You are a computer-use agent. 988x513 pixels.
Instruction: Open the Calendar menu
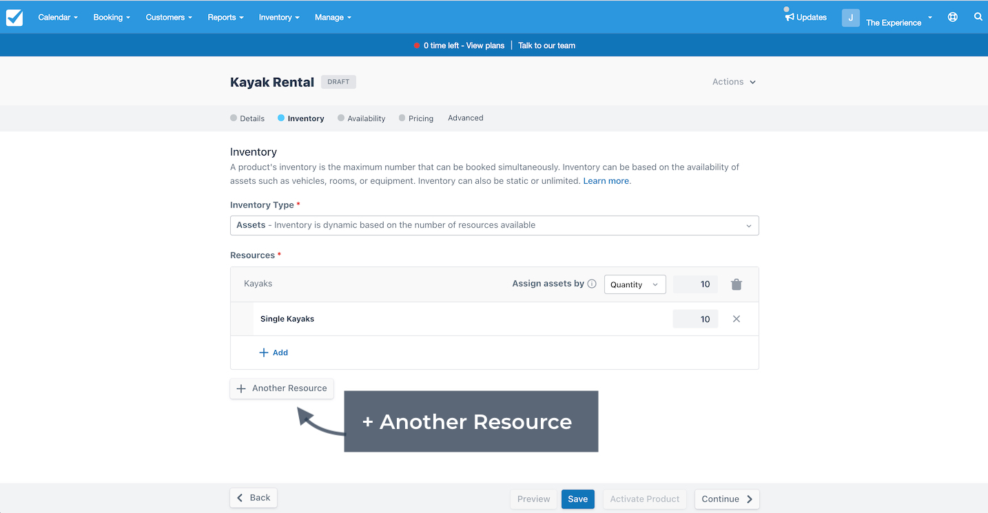[58, 17]
